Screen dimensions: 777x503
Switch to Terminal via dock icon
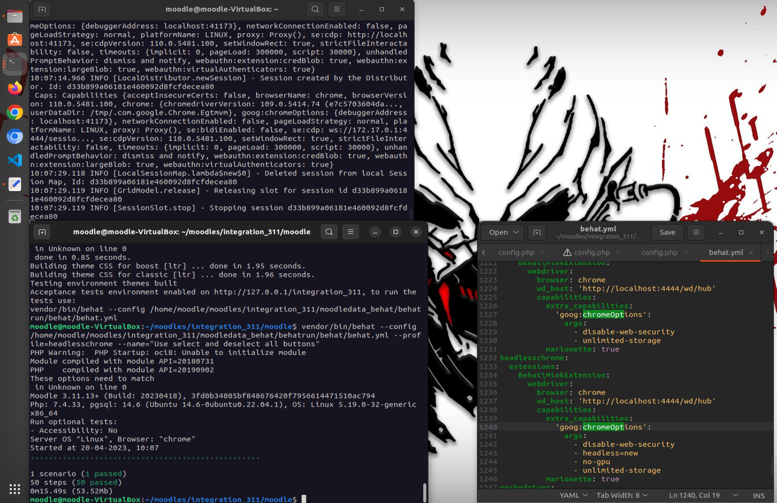[15, 64]
